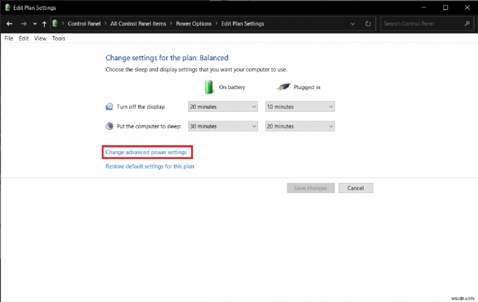This screenshot has width=478, height=302.
Task: Click the 'Turn off the display:' label
Action: pyautogui.click(x=141, y=107)
